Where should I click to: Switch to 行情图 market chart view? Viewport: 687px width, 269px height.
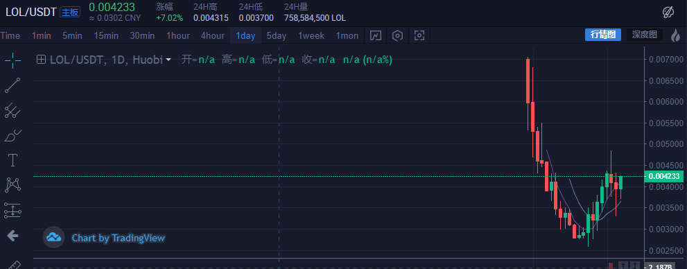pyautogui.click(x=603, y=35)
